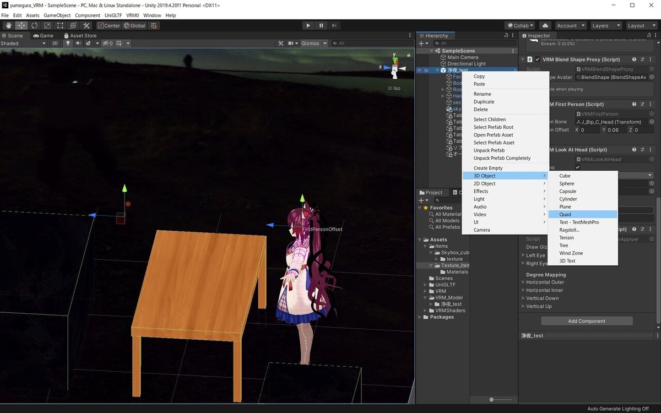
Task: Expand Vertical Down foldout
Action: (523, 298)
